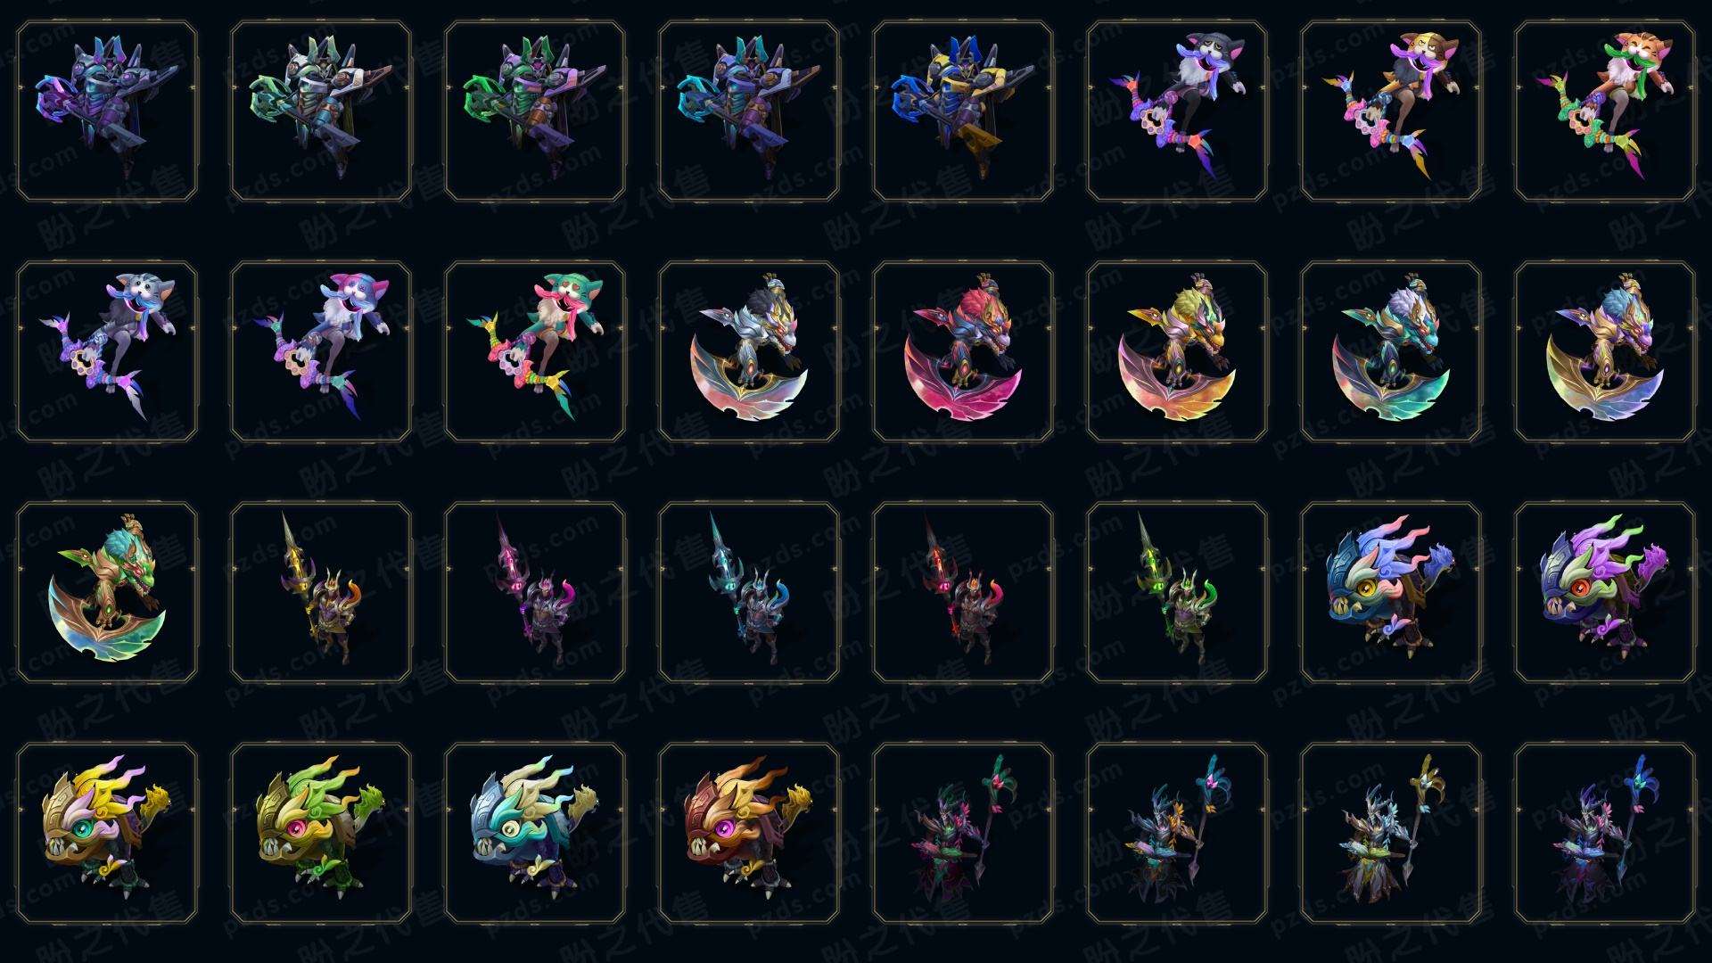This screenshot has width=1712, height=963.
Task: Select the red-maned beast on pink crescent
Action: pyautogui.click(x=963, y=351)
